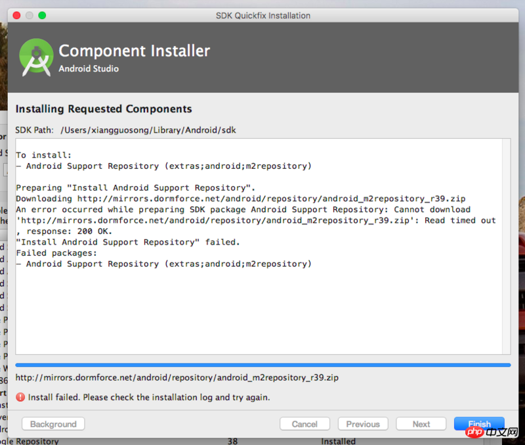This screenshot has width=525, height=445.
Task: Close the SDK Quickfix Installation window
Action: click(x=16, y=15)
